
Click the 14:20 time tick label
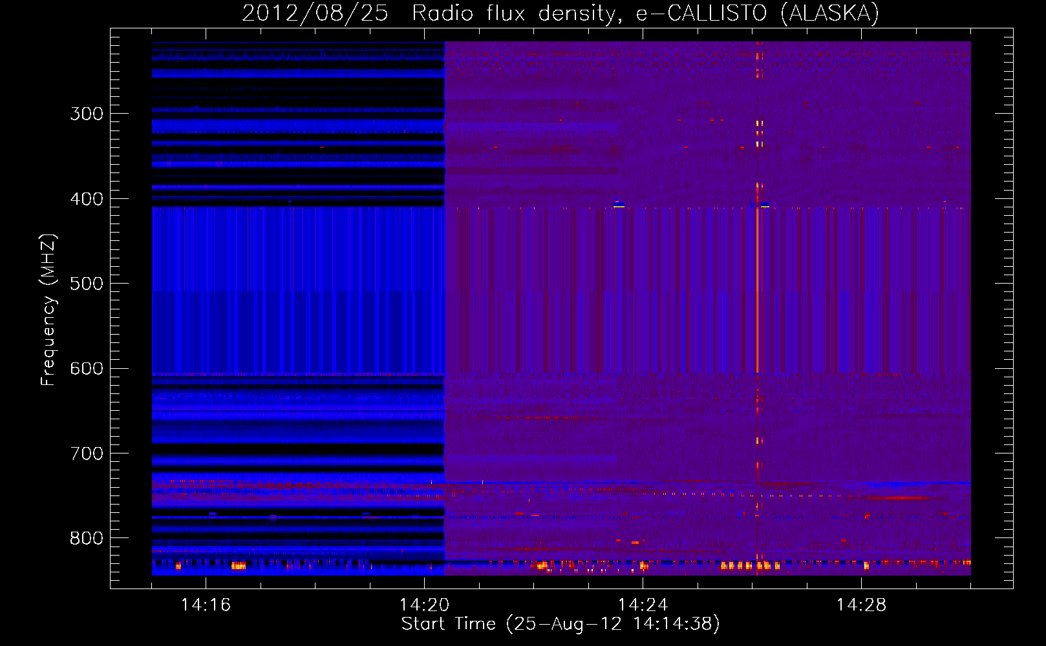click(x=424, y=605)
